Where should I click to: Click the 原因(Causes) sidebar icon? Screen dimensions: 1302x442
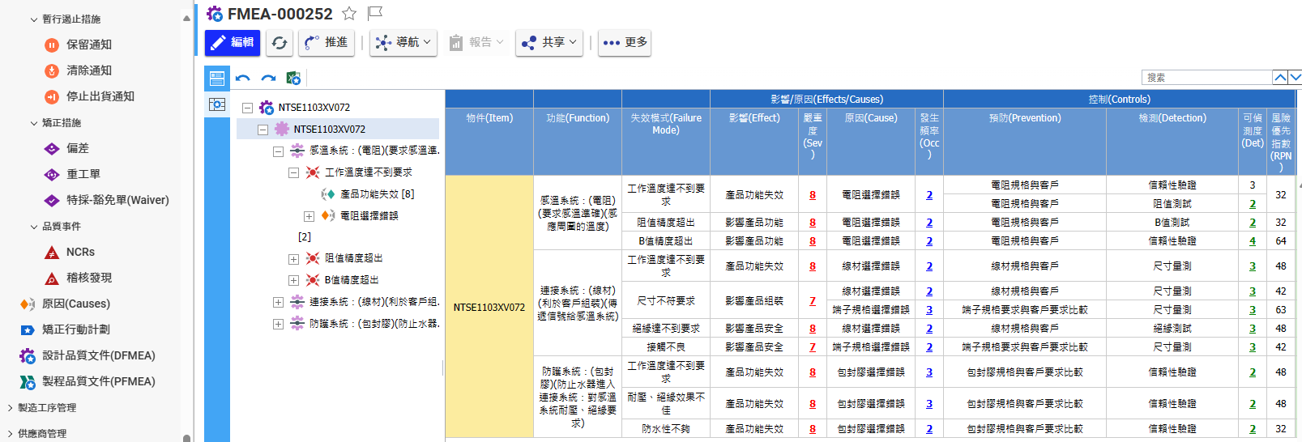[x=28, y=304]
